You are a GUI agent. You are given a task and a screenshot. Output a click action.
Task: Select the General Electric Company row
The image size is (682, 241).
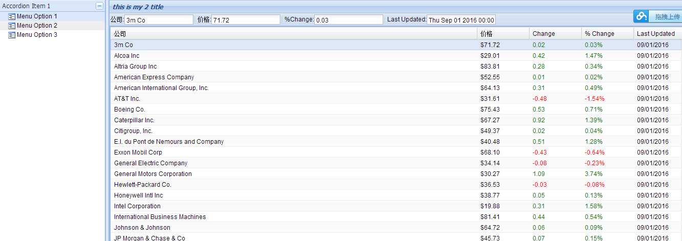(x=396, y=163)
